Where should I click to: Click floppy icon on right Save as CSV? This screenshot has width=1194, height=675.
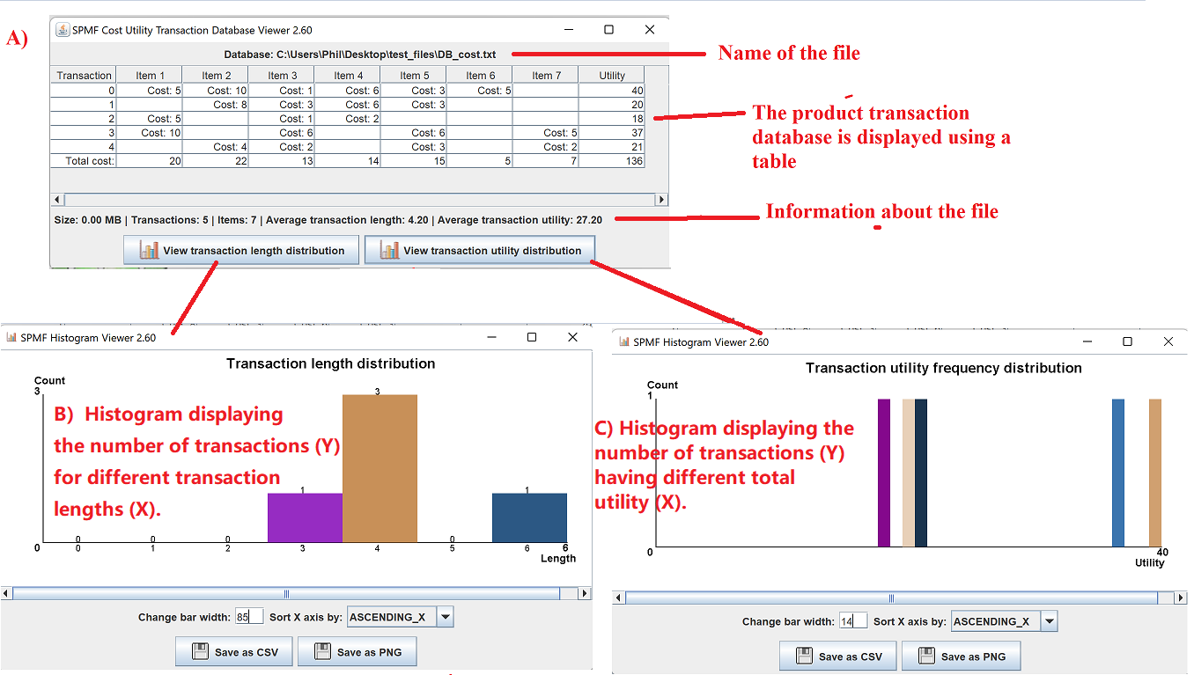click(804, 657)
